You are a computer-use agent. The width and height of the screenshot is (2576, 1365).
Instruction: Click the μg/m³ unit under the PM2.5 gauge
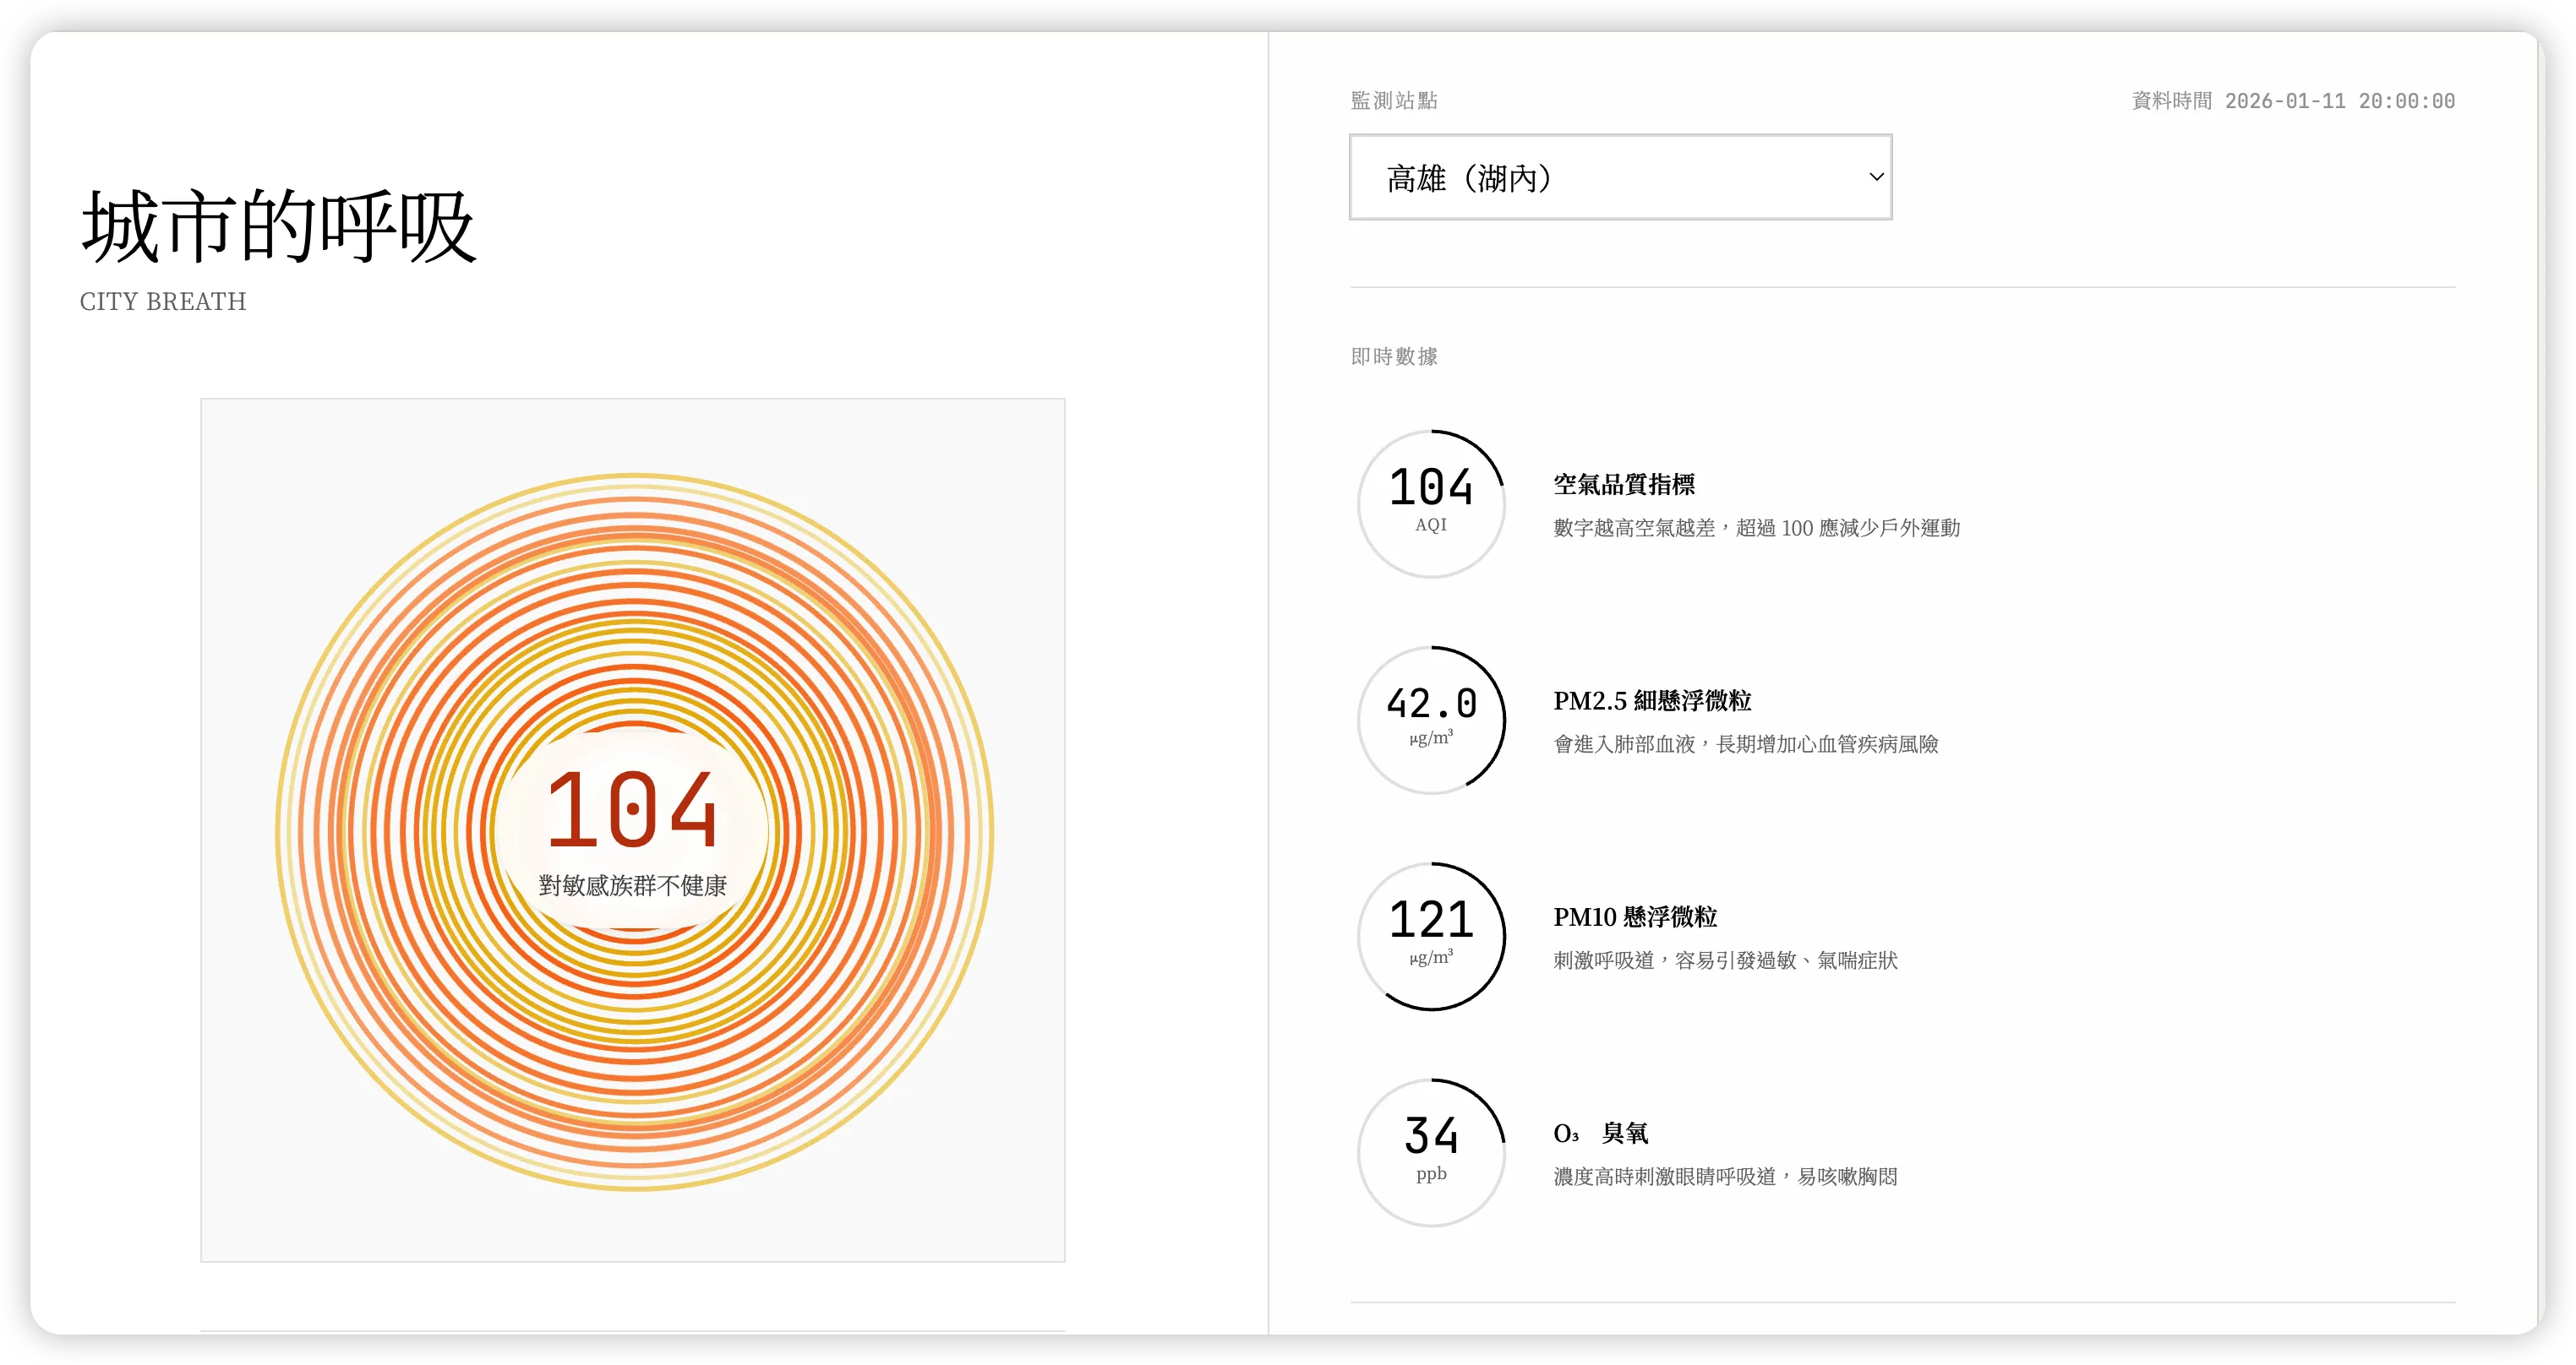point(1430,739)
